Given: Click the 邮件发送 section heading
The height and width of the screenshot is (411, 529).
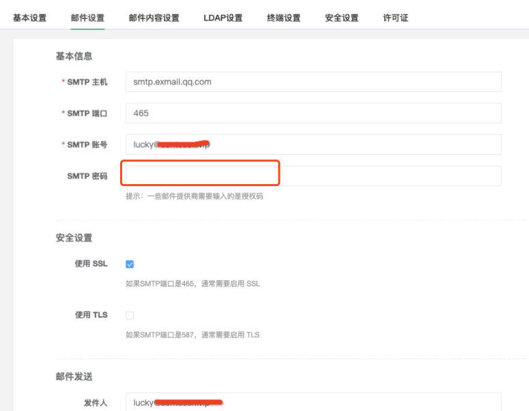Looking at the screenshot, I should pyautogui.click(x=74, y=376).
